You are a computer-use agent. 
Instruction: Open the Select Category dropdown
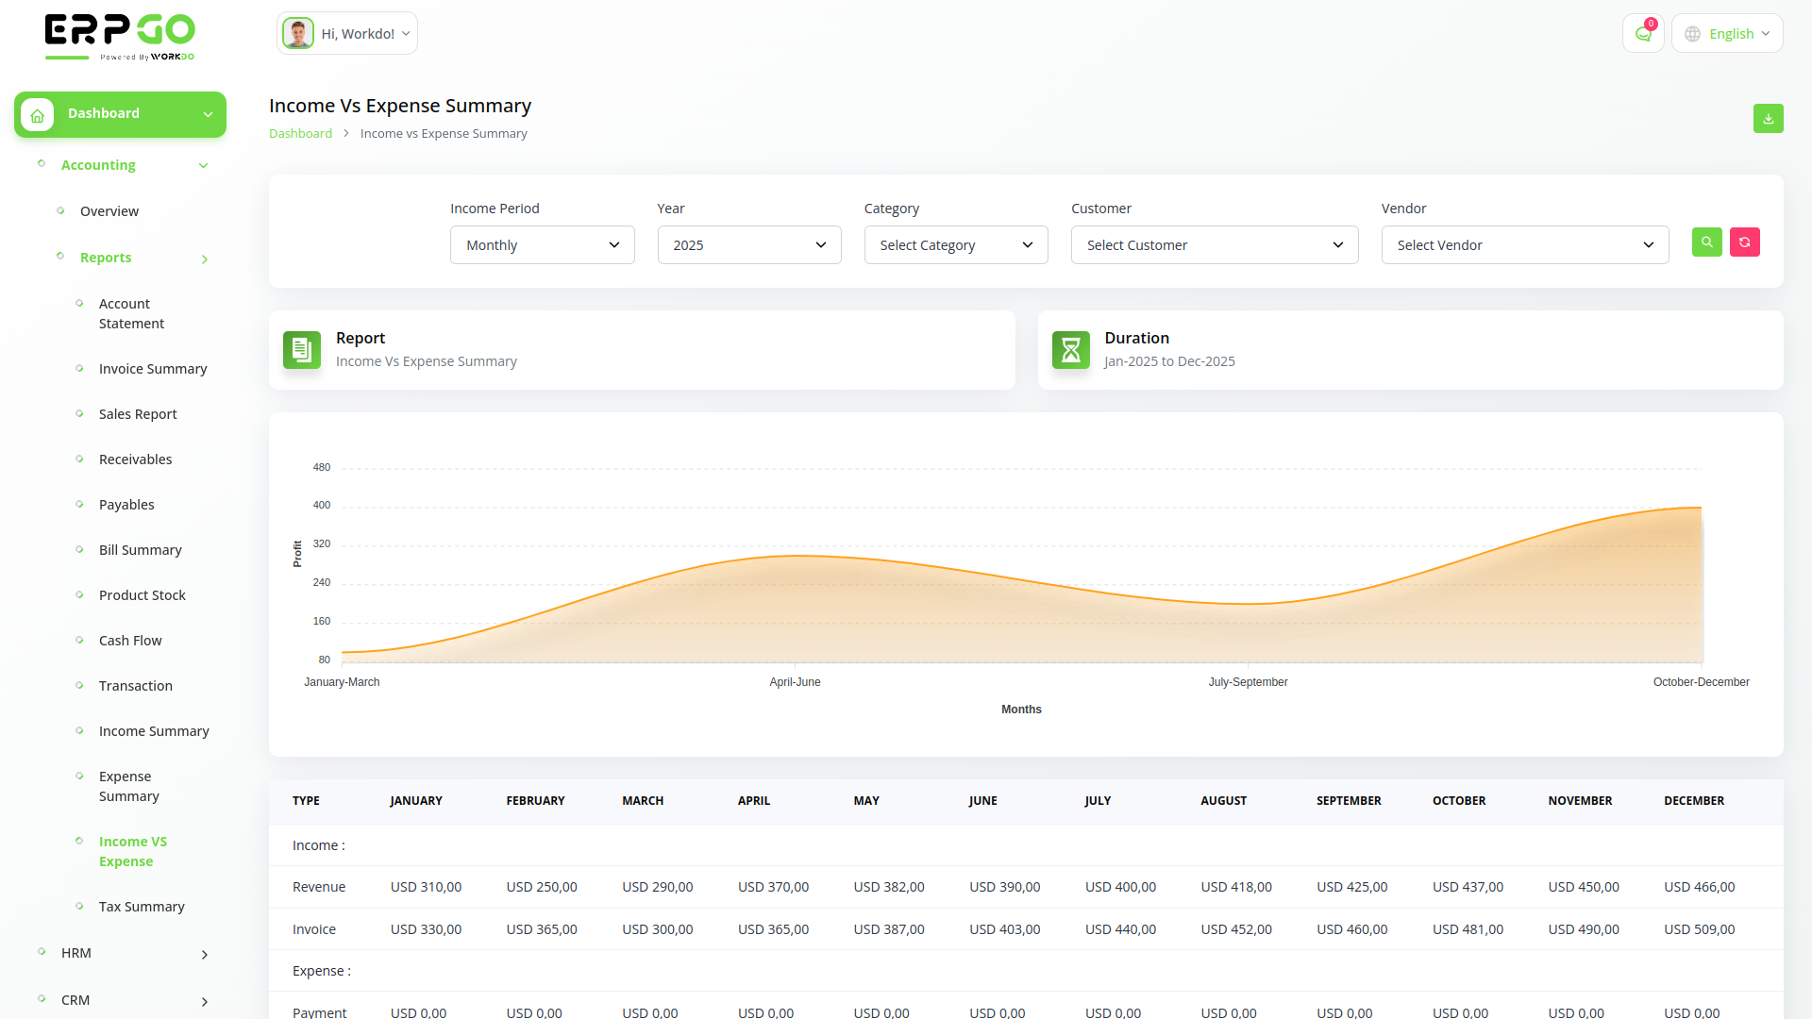955,245
